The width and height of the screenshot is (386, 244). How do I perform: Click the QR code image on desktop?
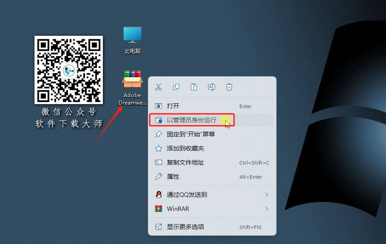pyautogui.click(x=69, y=70)
